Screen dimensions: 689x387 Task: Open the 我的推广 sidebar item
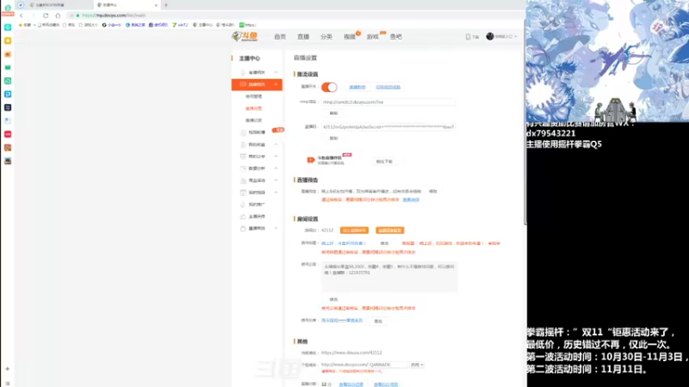pos(257,205)
